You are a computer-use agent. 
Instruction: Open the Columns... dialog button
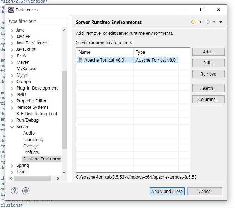[208, 99]
